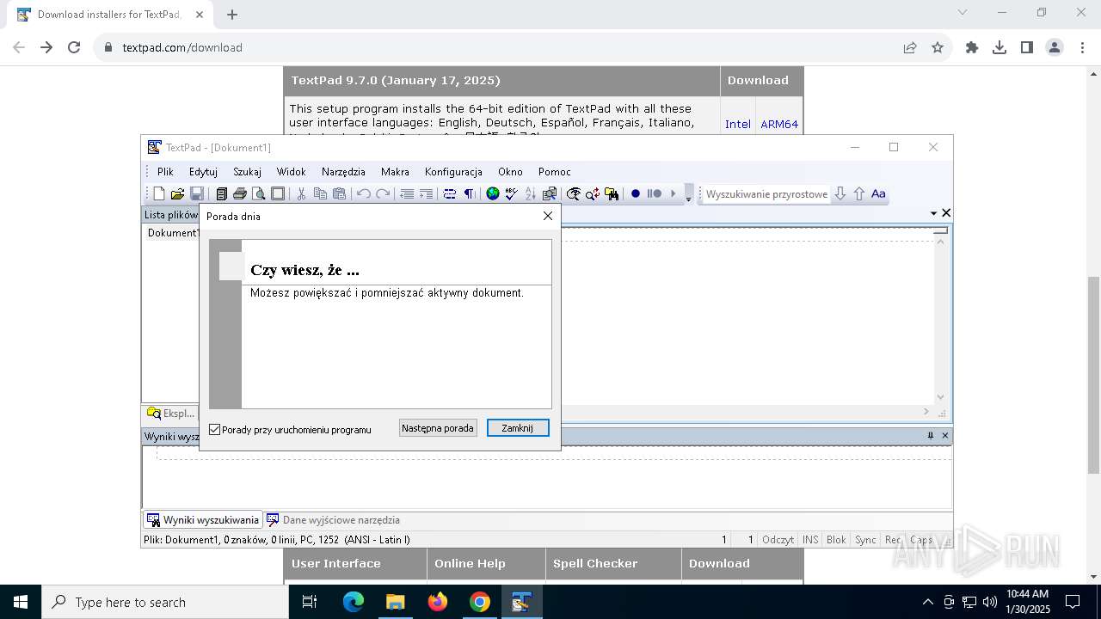Download ARM64 installer link on webpage
Image resolution: width=1101 pixels, height=619 pixels.
point(779,124)
